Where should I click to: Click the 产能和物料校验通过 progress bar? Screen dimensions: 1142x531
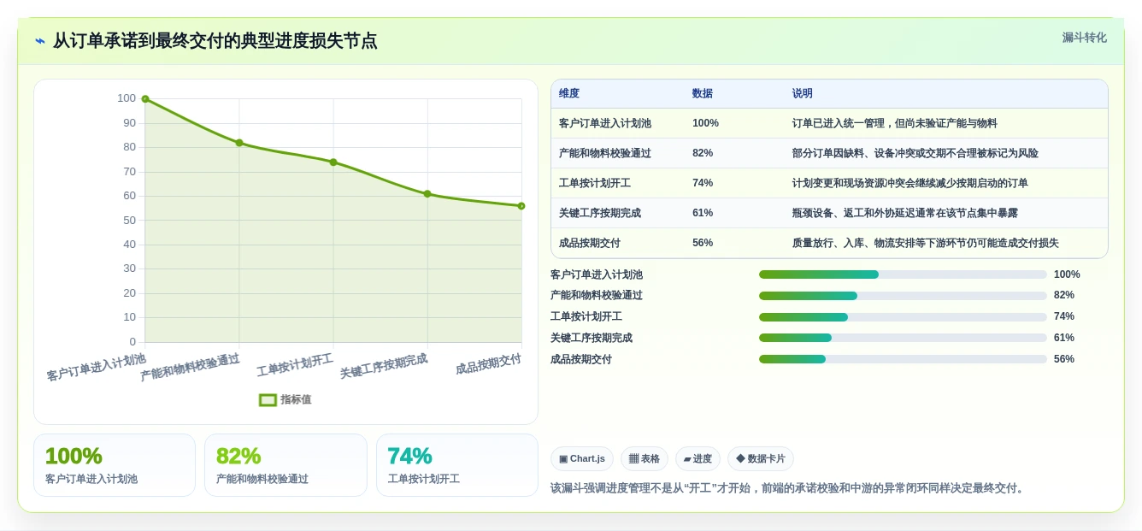point(903,296)
